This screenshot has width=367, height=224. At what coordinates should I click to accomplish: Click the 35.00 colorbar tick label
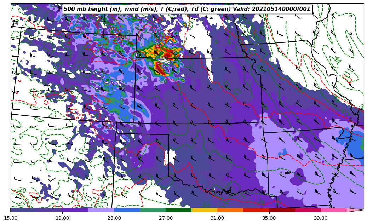coord(269,218)
